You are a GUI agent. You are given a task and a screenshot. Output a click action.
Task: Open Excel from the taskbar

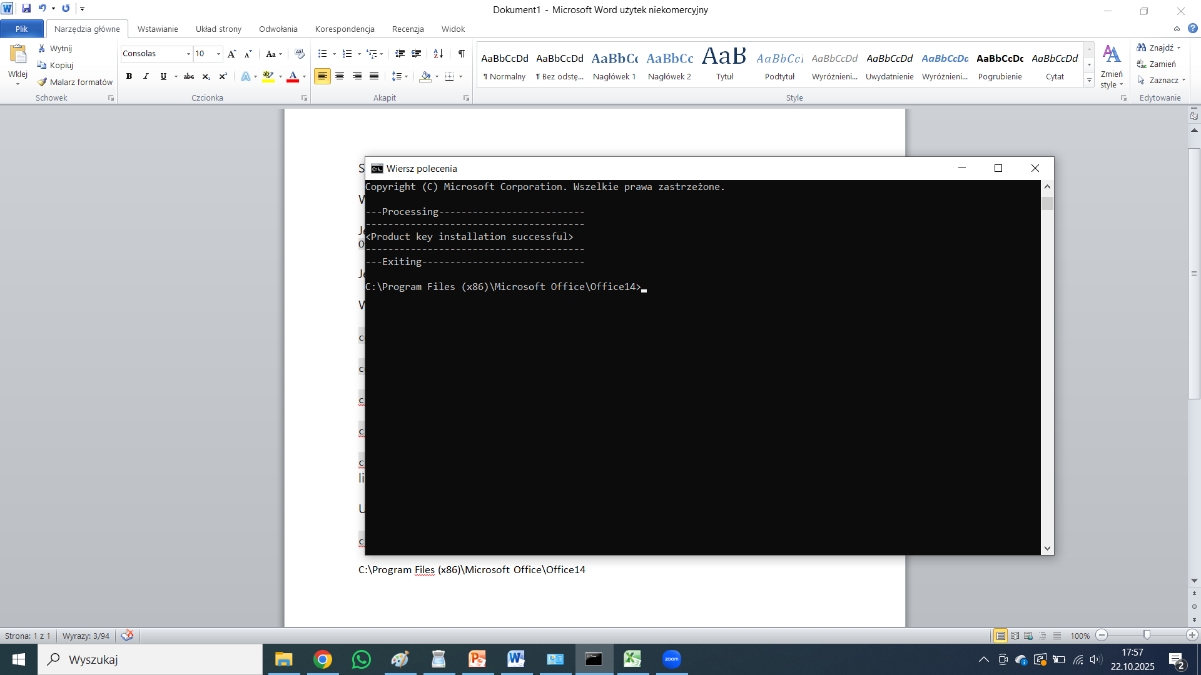[x=632, y=659]
